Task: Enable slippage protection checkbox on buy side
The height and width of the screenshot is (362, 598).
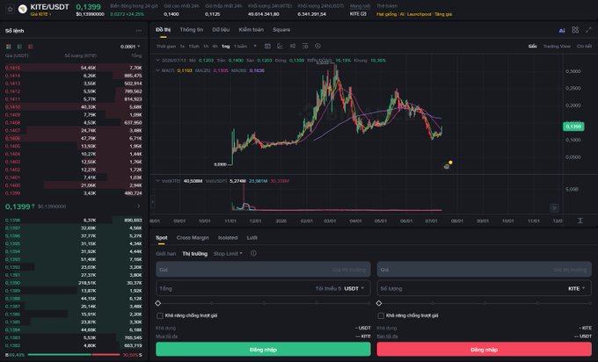Action: [x=160, y=315]
